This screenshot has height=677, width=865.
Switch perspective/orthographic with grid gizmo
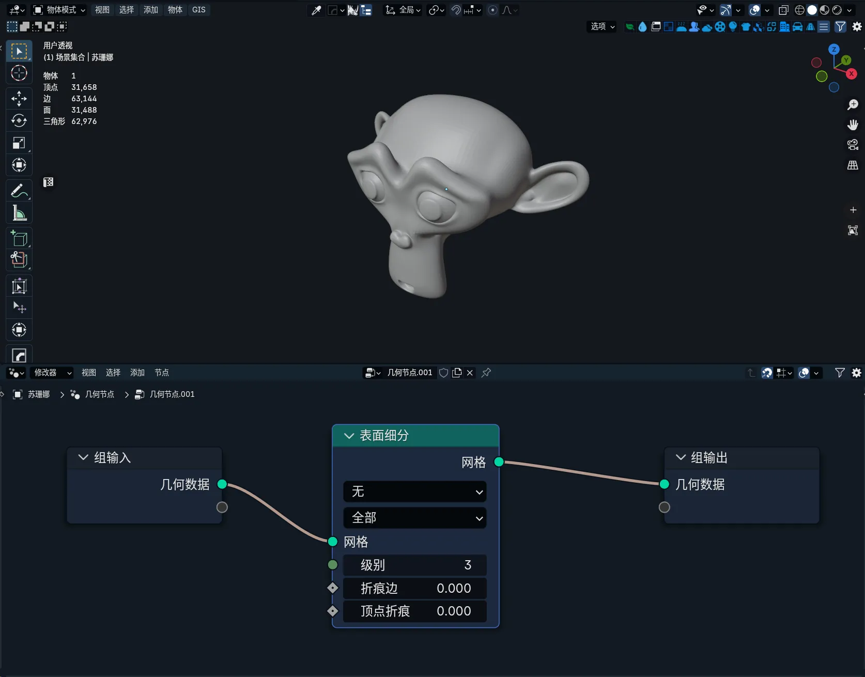click(x=853, y=165)
